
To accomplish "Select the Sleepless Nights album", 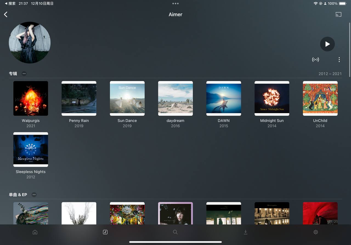I will [x=31, y=149].
